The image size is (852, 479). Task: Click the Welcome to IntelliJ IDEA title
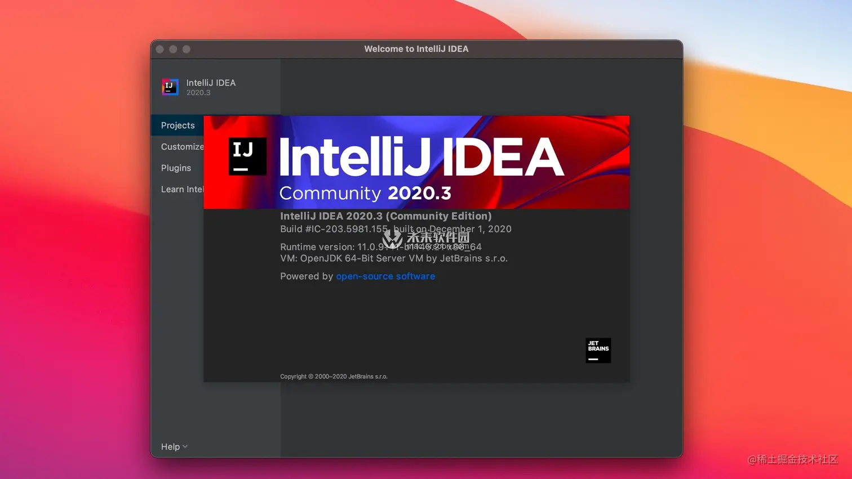pyautogui.click(x=416, y=49)
